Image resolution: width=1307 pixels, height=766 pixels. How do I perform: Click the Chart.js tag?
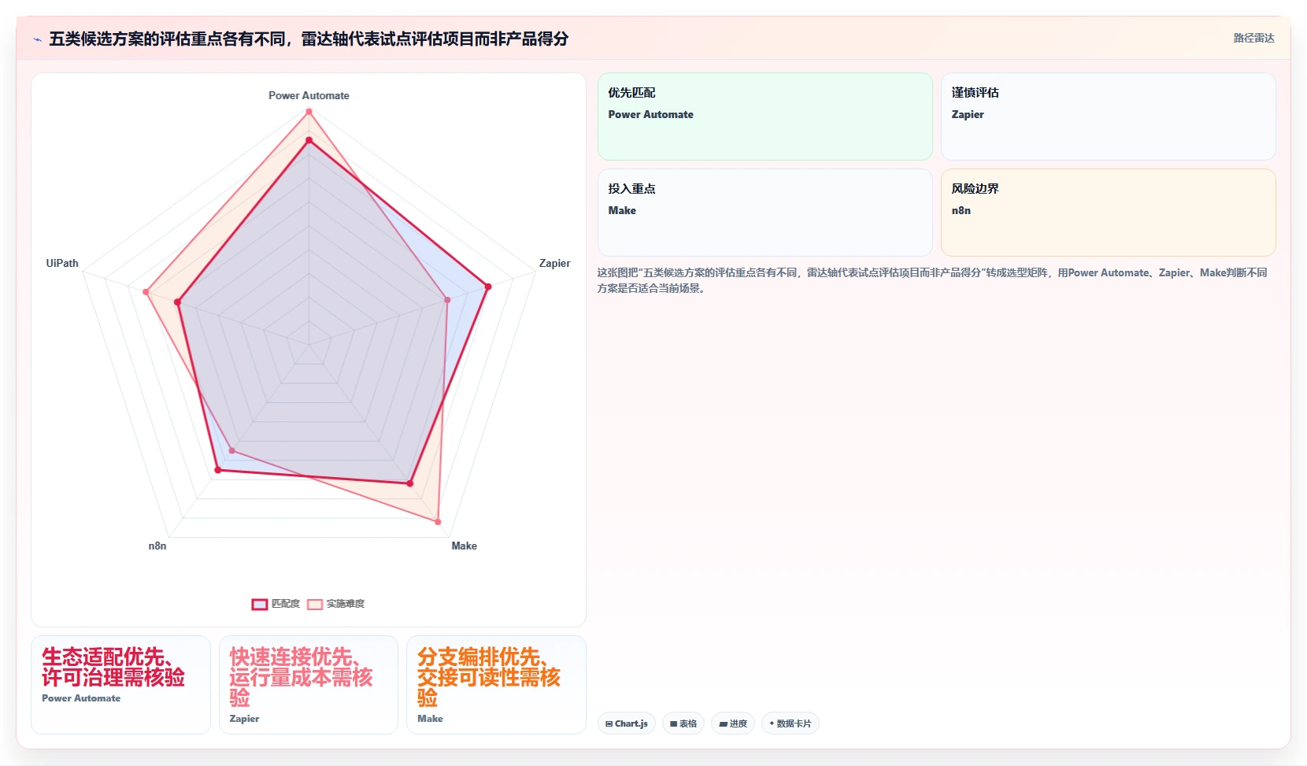(x=627, y=723)
